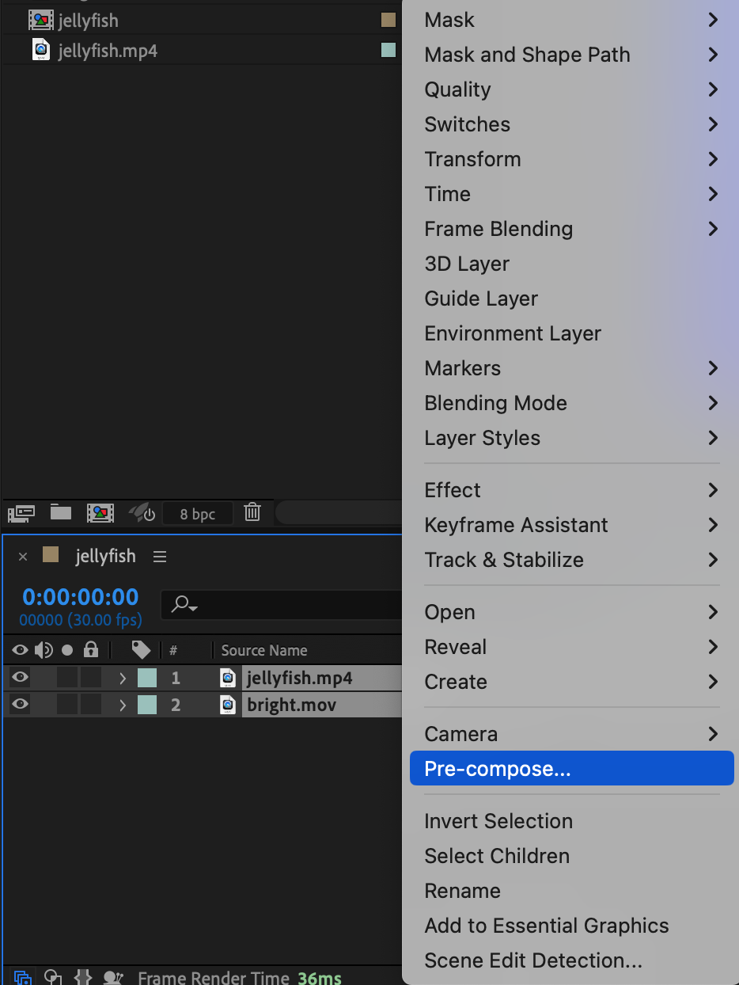Create a new folder in Project panel
Viewport: 739px width, 985px height.
click(x=61, y=512)
